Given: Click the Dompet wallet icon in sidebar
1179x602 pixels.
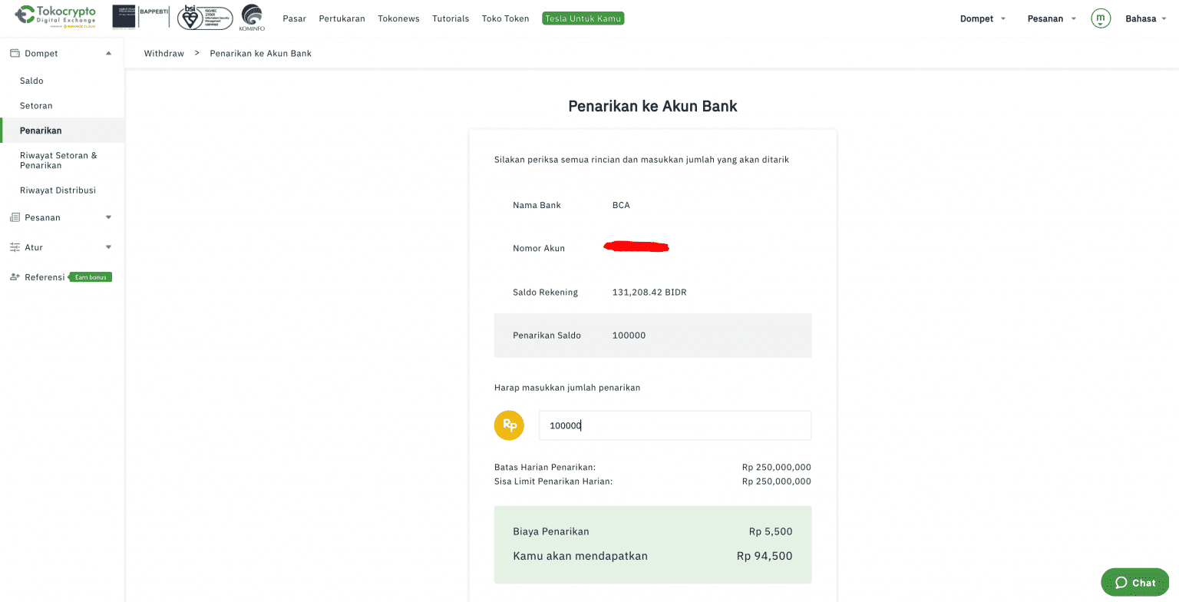Looking at the screenshot, I should pos(15,53).
